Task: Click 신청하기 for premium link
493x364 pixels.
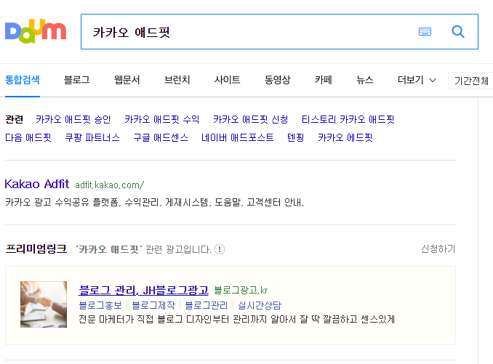Action: coord(438,248)
